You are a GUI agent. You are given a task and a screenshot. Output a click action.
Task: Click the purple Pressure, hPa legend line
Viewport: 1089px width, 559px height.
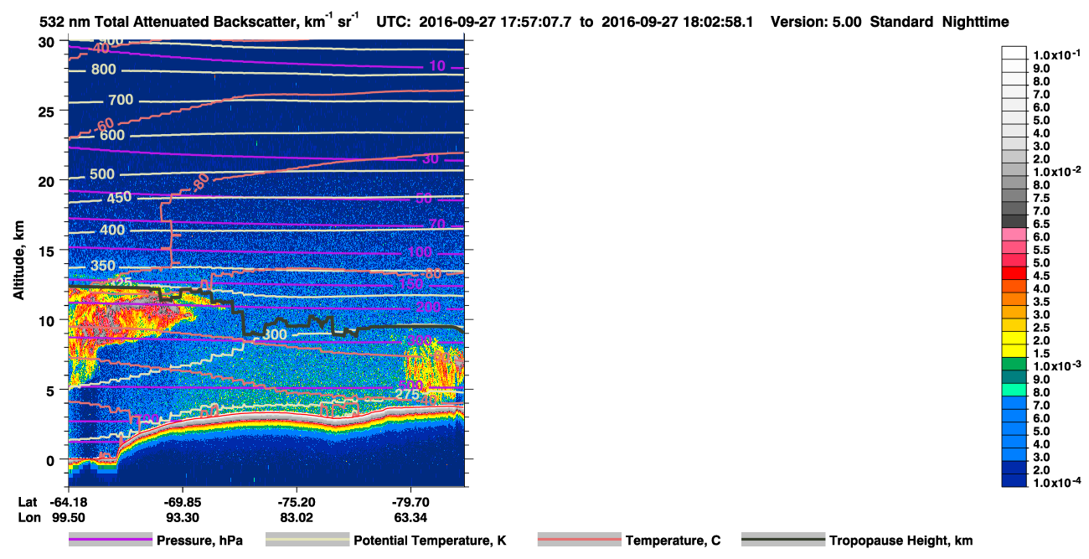pos(111,541)
